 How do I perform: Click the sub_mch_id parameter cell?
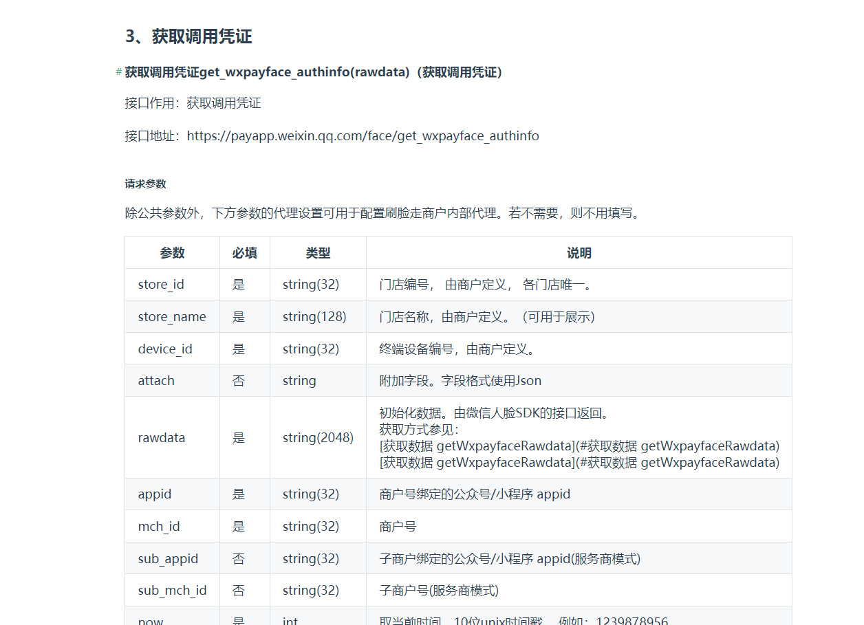tap(172, 591)
